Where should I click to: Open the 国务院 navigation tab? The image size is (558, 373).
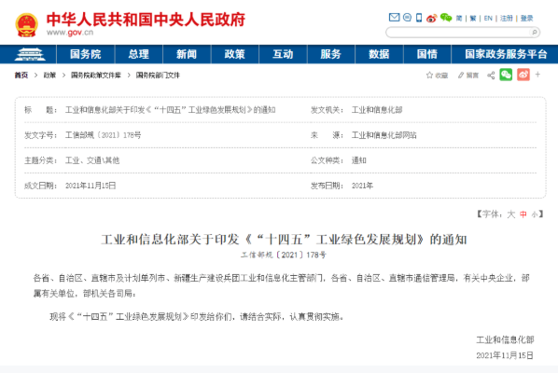[86, 54]
